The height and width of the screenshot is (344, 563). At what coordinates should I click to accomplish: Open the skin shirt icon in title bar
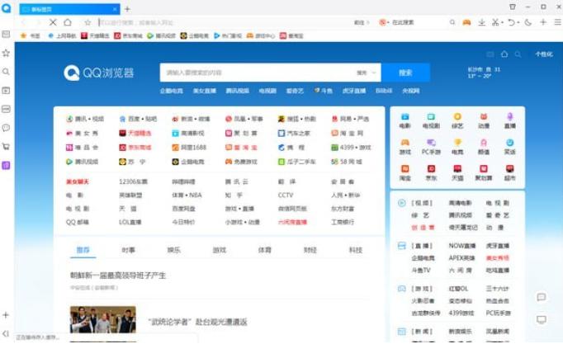coord(513,7)
